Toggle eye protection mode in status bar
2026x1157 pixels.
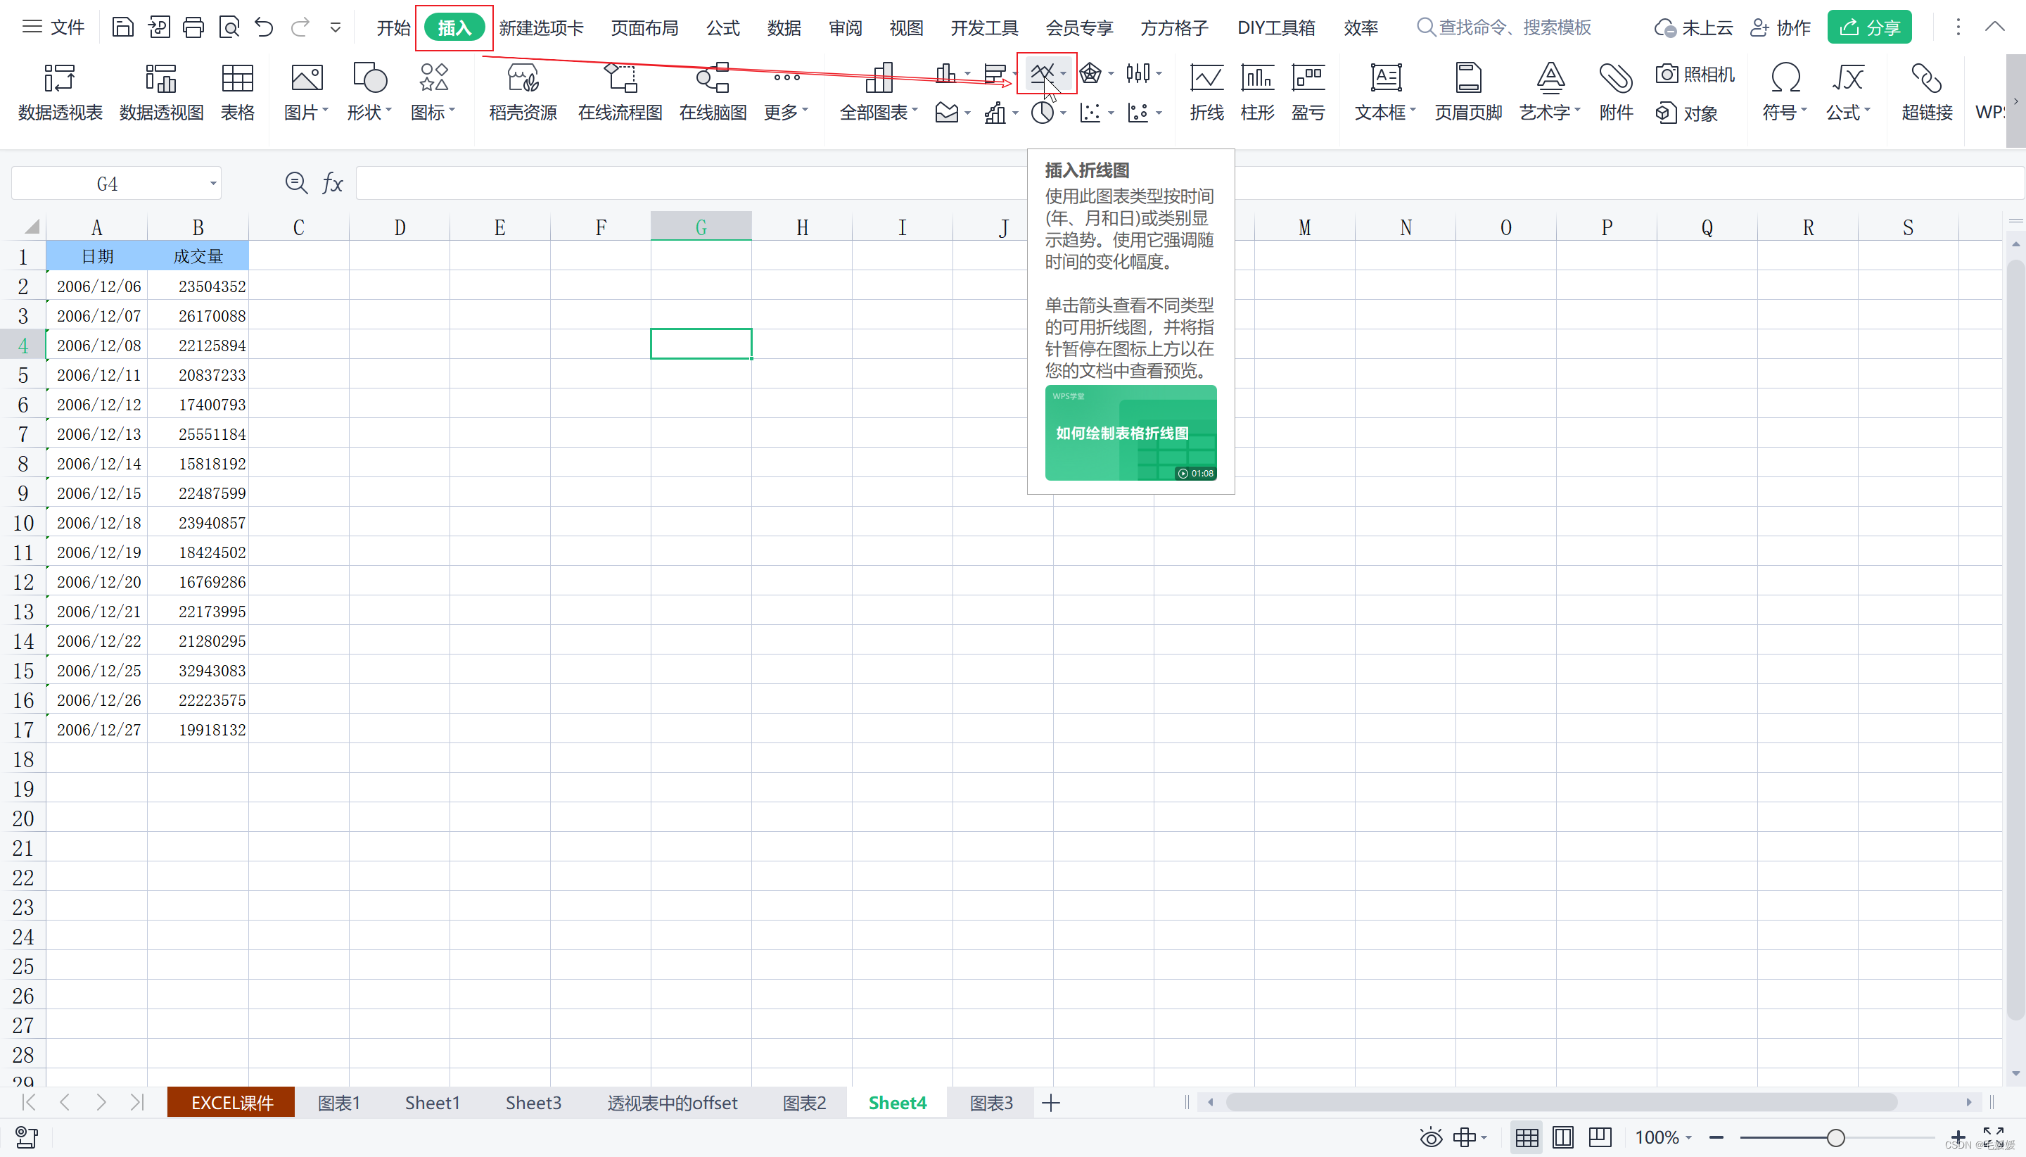pyautogui.click(x=1431, y=1138)
